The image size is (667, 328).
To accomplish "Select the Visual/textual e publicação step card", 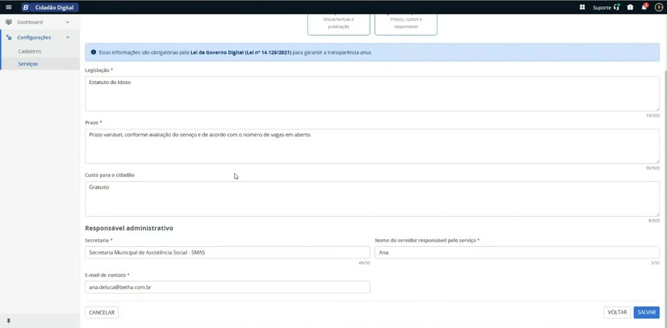I will point(338,25).
